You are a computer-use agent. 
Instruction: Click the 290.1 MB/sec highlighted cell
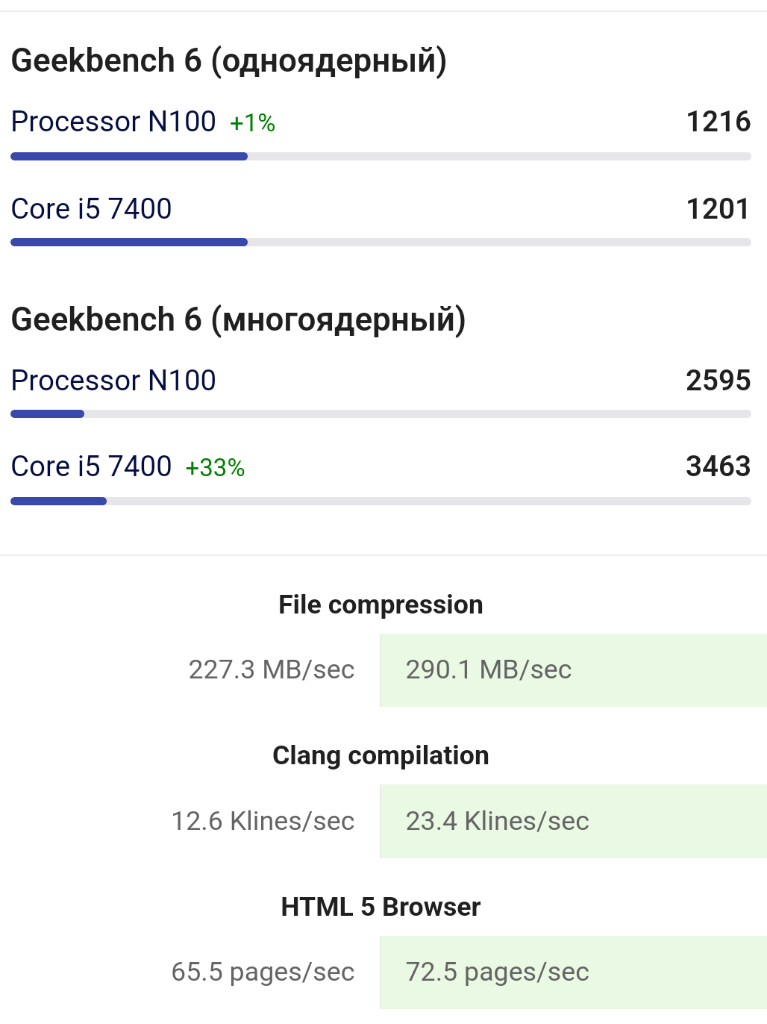tap(574, 670)
